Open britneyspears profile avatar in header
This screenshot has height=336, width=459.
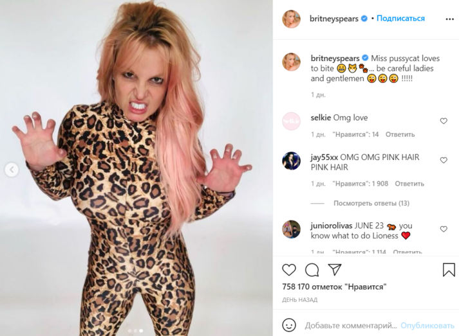coord(291,19)
